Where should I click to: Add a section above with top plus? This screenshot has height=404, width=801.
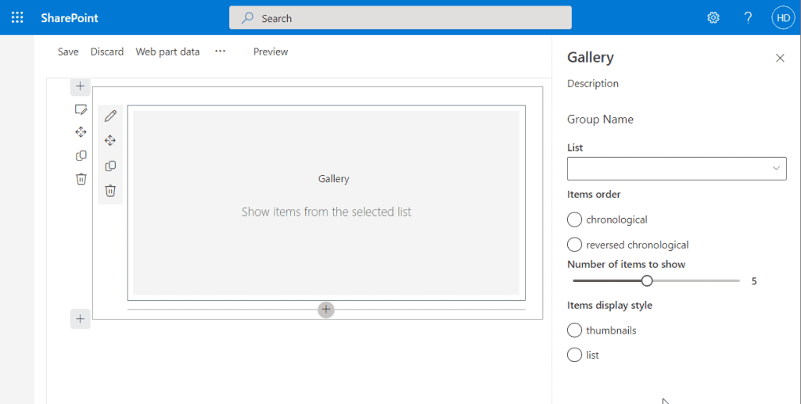[81, 86]
